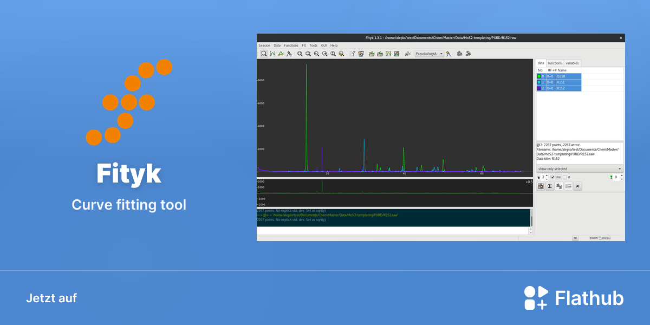
Task: Open the PseudoVoigtA function type dropdown
Action: (429, 54)
